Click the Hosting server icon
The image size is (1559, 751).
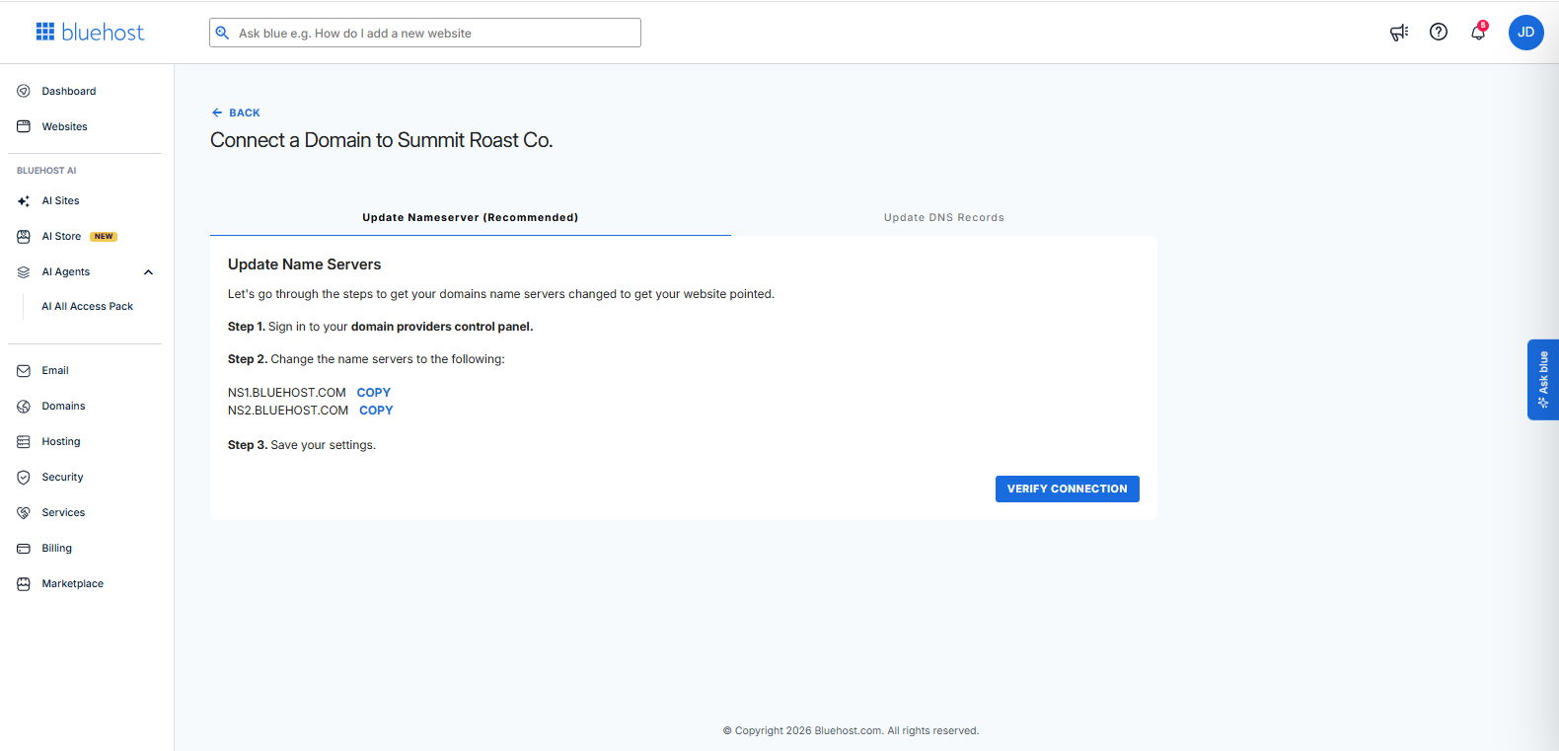click(24, 442)
